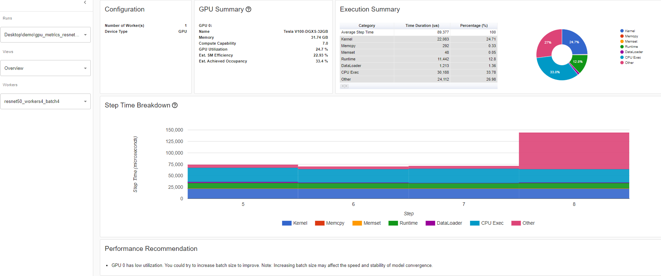Sort table by Percentage column header
661x276 pixels.
pyautogui.click(x=473, y=25)
